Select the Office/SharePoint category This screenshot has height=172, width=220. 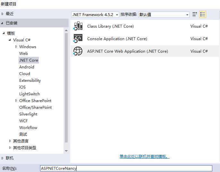36,107
